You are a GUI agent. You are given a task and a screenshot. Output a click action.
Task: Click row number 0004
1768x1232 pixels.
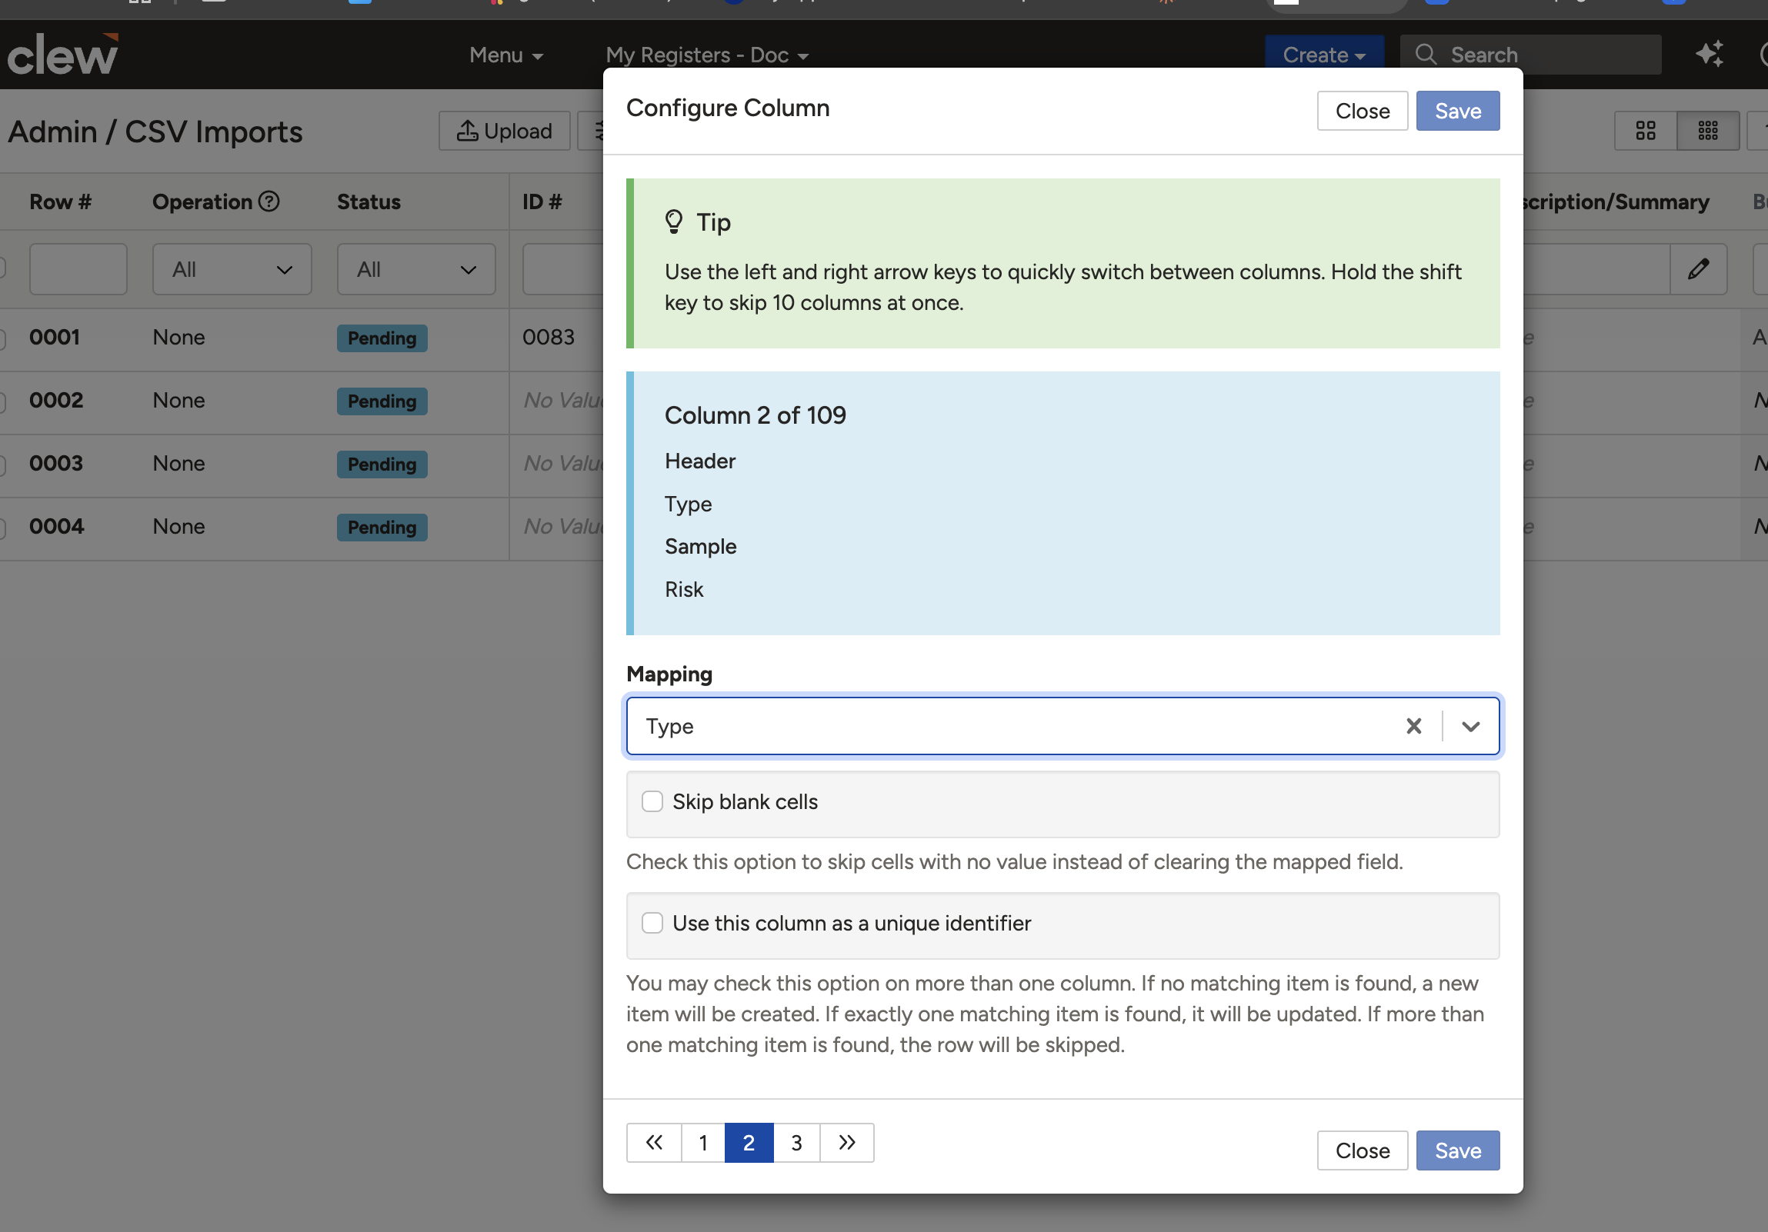pyautogui.click(x=57, y=526)
